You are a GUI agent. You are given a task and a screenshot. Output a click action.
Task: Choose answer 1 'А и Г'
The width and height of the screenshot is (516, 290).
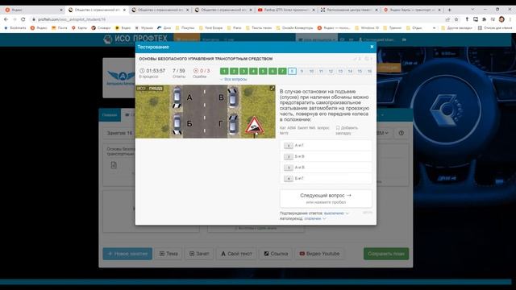click(326, 145)
